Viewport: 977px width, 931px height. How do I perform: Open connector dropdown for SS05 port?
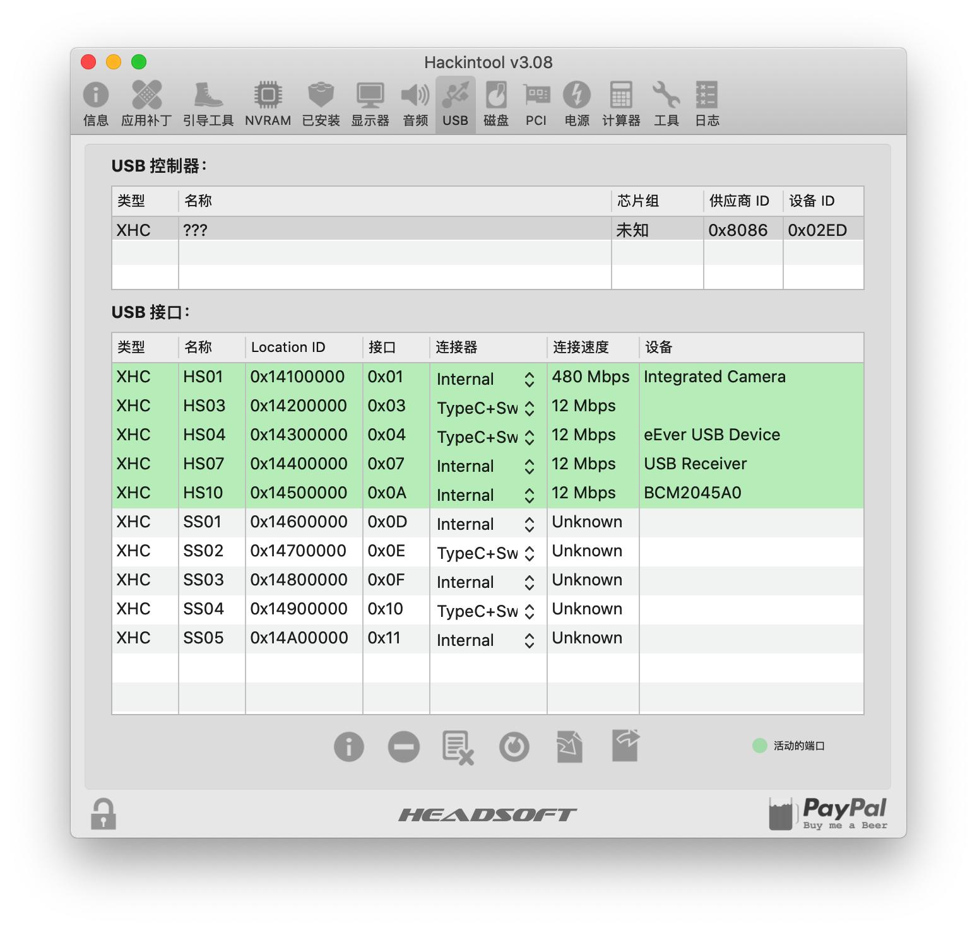[x=529, y=640]
